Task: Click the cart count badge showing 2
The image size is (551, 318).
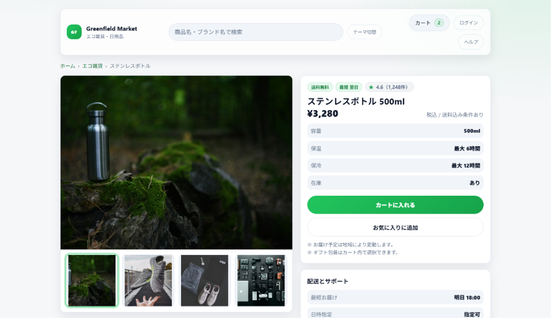Action: [x=438, y=23]
